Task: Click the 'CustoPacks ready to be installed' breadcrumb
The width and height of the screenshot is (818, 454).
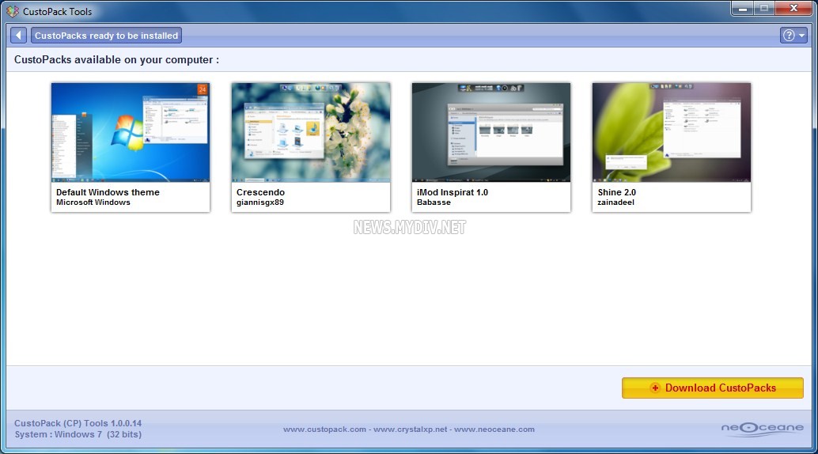Action: click(x=107, y=36)
